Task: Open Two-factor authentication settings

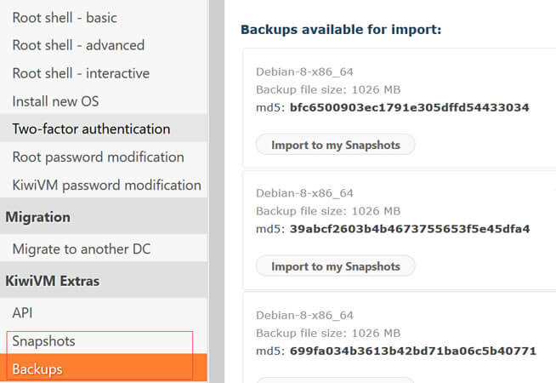Action: tap(91, 129)
